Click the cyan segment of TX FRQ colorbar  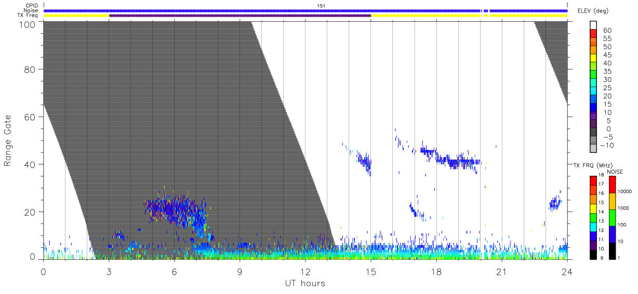[x=594, y=227]
